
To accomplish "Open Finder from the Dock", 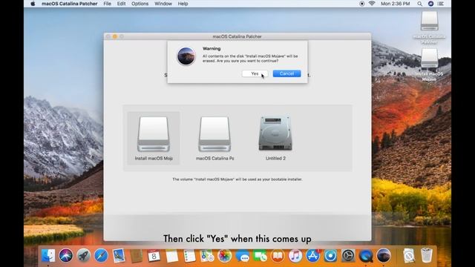I will click(48, 256).
